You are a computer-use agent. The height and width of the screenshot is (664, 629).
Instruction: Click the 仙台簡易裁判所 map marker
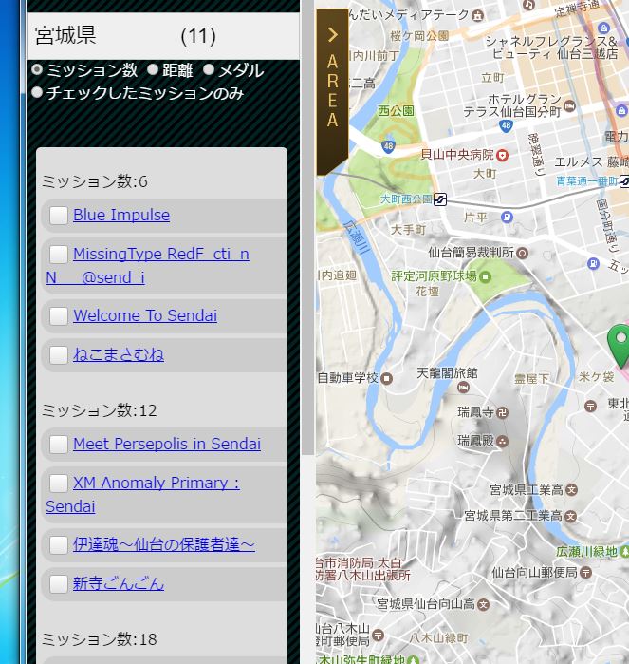[523, 254]
